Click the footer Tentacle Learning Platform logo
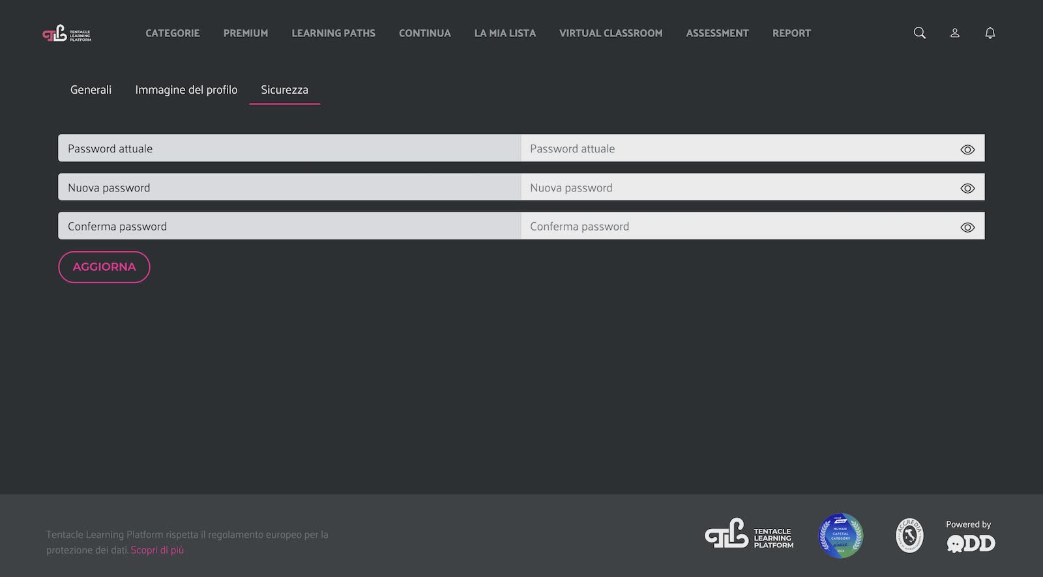The image size is (1043, 577). [749, 535]
